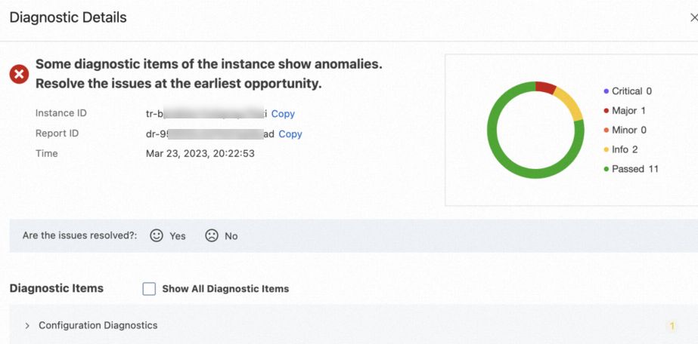Click the red error status icon

click(19, 74)
